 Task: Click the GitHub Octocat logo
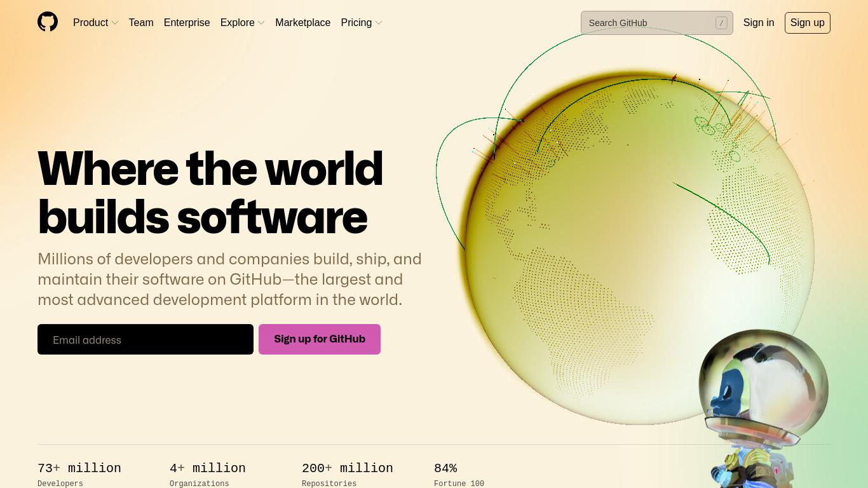pos(48,22)
